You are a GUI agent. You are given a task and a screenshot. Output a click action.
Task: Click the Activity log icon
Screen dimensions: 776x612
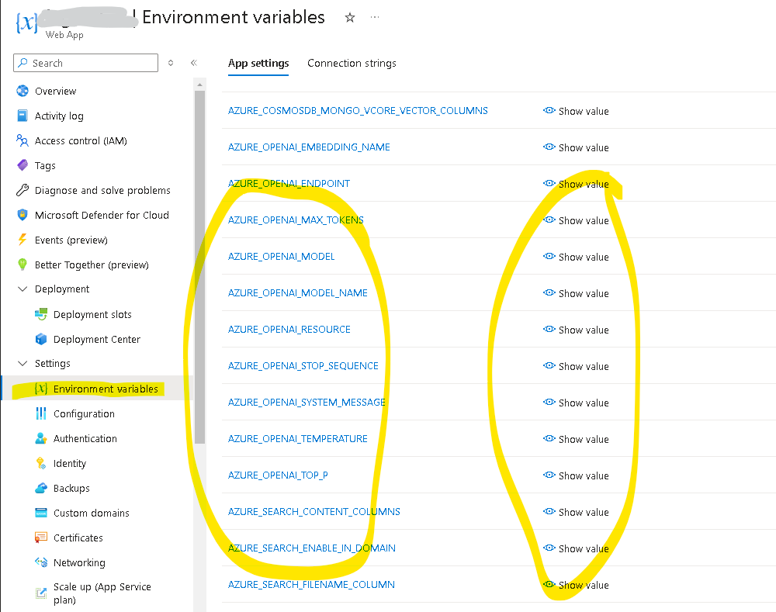pyautogui.click(x=23, y=116)
